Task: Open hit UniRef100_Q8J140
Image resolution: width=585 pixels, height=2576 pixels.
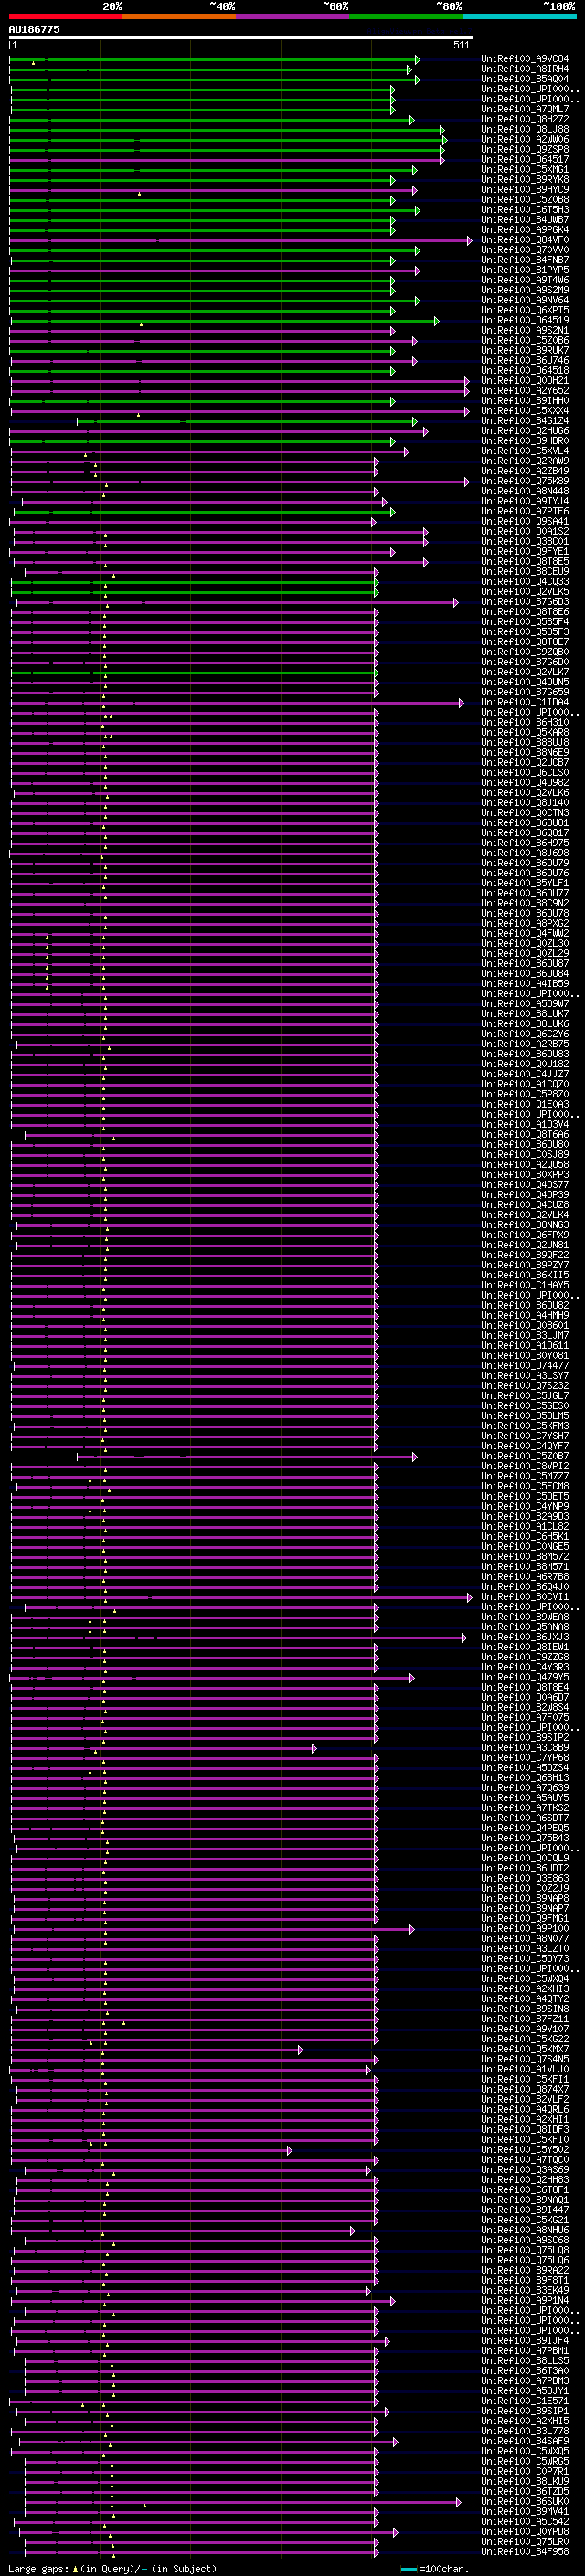Action: coord(525,803)
